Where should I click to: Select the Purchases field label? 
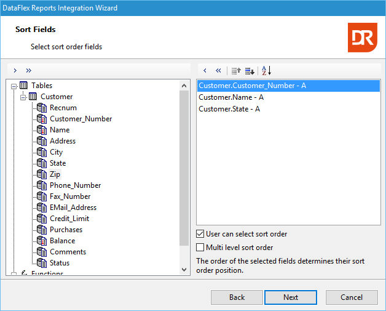(66, 230)
